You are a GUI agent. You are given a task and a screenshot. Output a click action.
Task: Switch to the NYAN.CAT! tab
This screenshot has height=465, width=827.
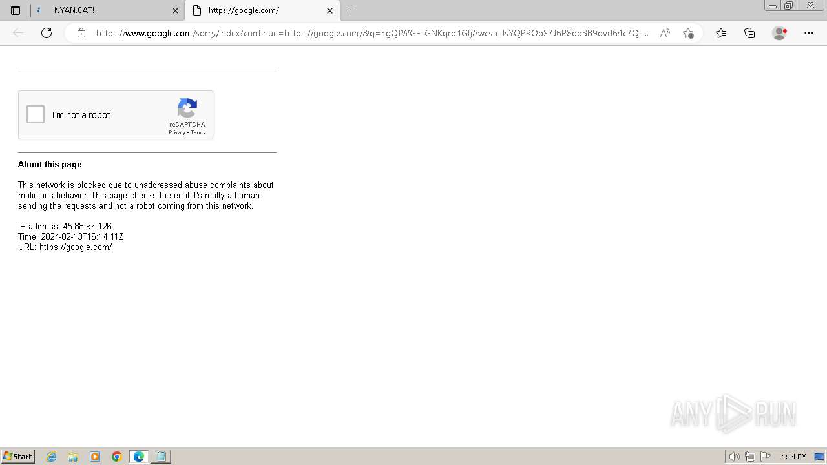click(107, 10)
